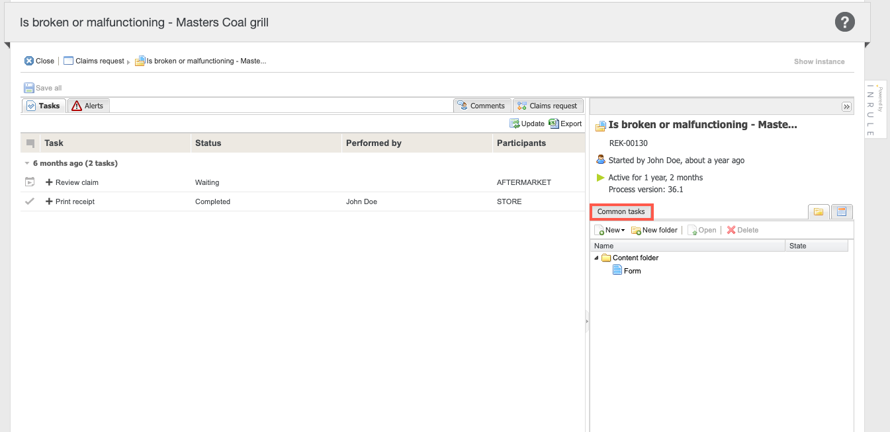Select the Form document in tree
The image size is (890, 432).
click(632, 271)
